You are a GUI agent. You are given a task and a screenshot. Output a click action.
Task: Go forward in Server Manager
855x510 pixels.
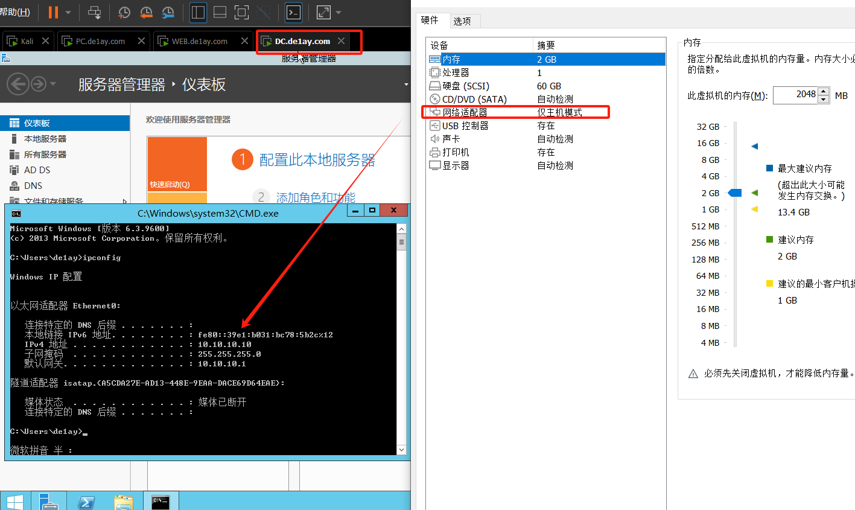point(38,84)
